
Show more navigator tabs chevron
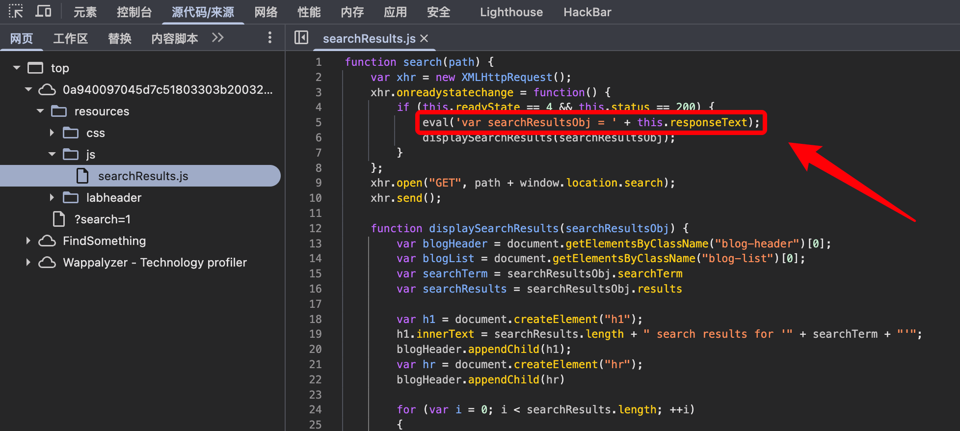(217, 38)
